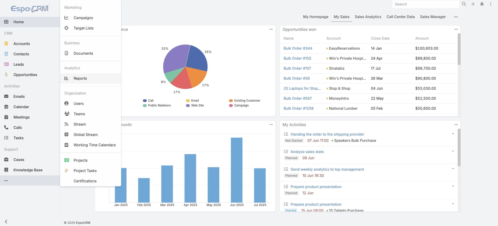Image resolution: width=498 pixels, height=226 pixels.
Task: Click the Campaigns chart icon
Action: [66, 18]
